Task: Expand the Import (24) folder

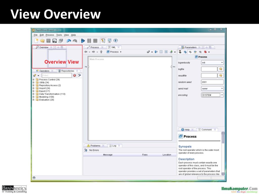Action: coord(34,88)
